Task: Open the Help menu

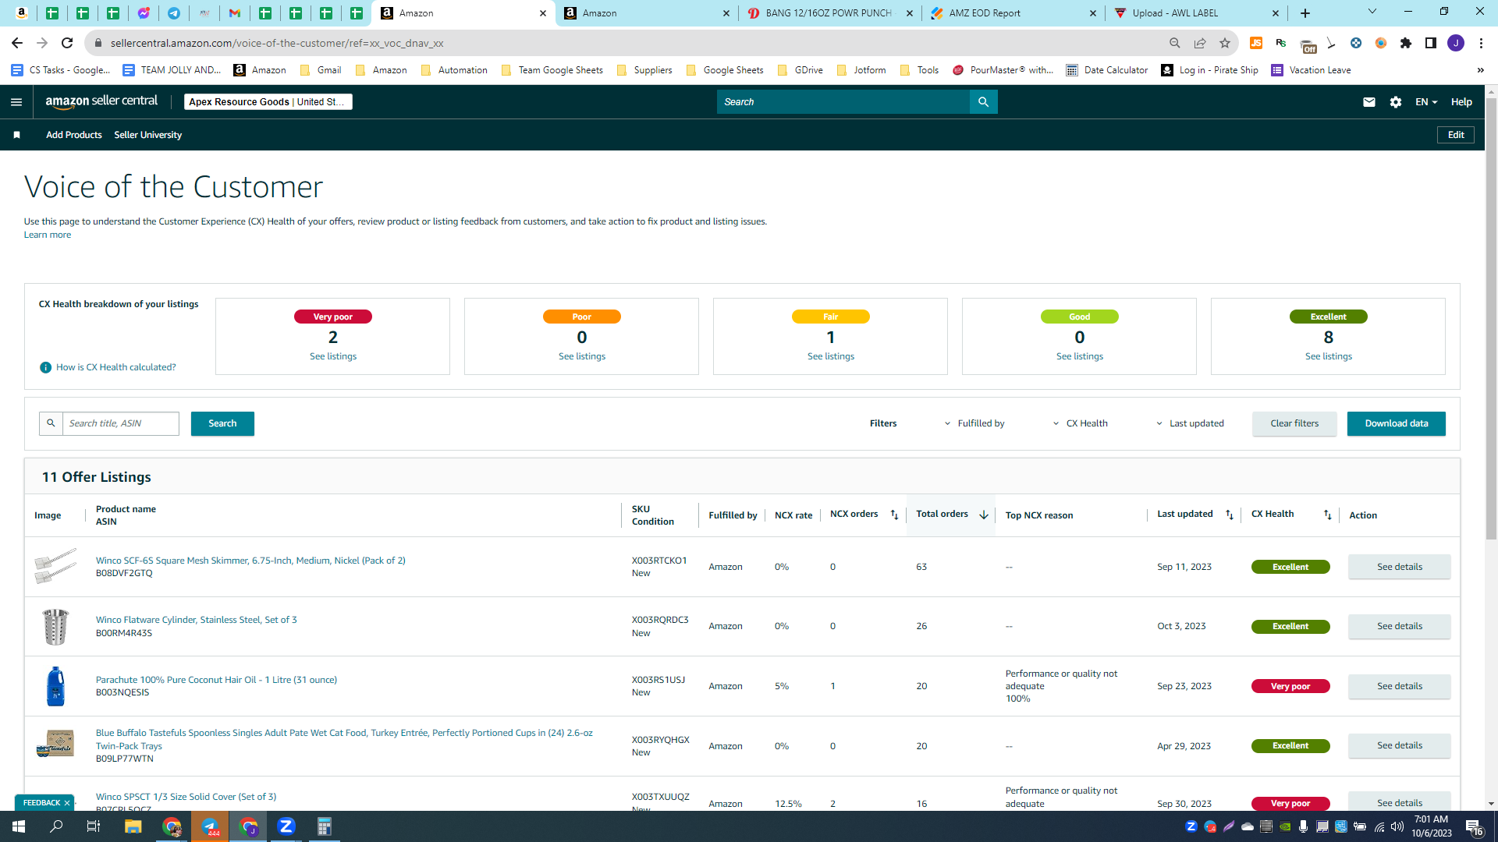Action: 1461,102
